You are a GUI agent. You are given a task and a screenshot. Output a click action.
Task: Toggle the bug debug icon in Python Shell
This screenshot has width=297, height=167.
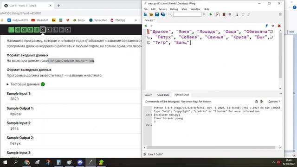[257, 102]
